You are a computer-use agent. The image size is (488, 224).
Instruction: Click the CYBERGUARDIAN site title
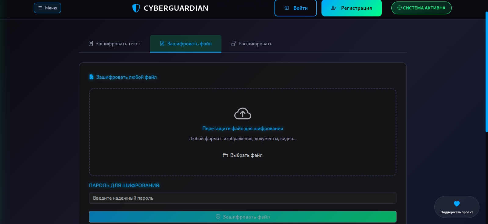pyautogui.click(x=176, y=8)
